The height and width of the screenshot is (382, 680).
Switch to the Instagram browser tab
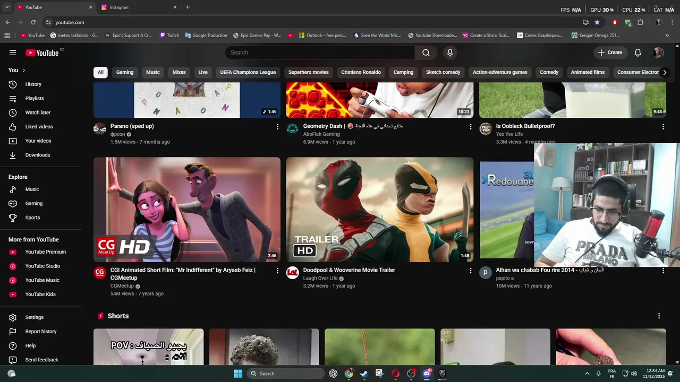[x=138, y=7]
